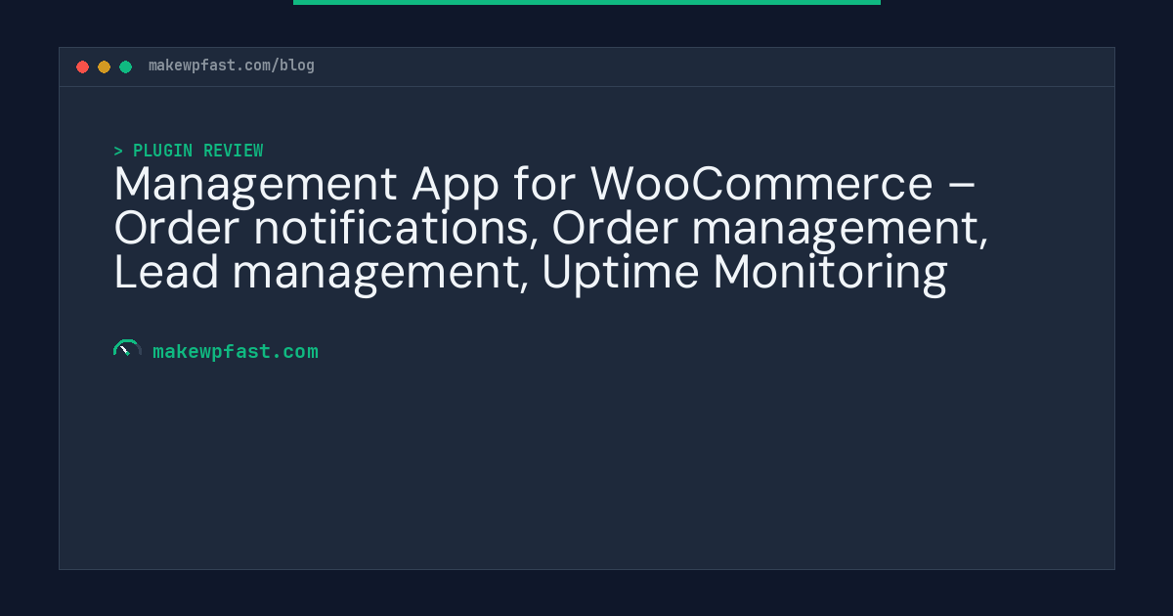Click the green progress bar at top
The image size is (1173, 616).
tap(586, 3)
